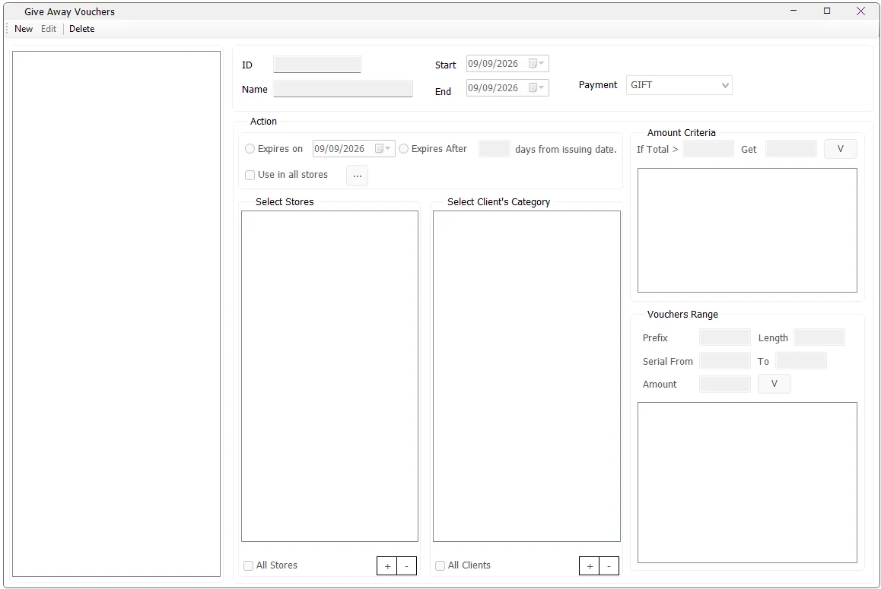Select the Expires After radio button
The height and width of the screenshot is (589, 881).
(x=403, y=149)
